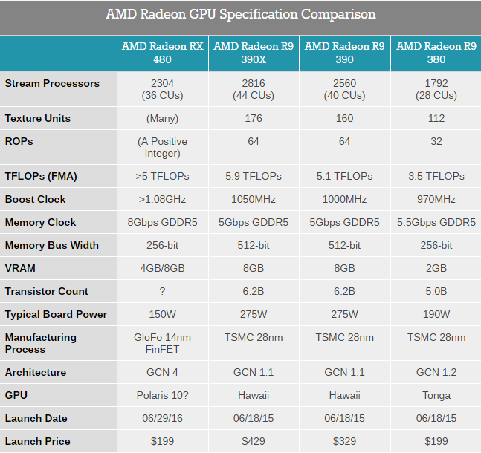The image size is (481, 453).
Task: Click the >5 TFLOPs cell
Action: [x=163, y=176]
